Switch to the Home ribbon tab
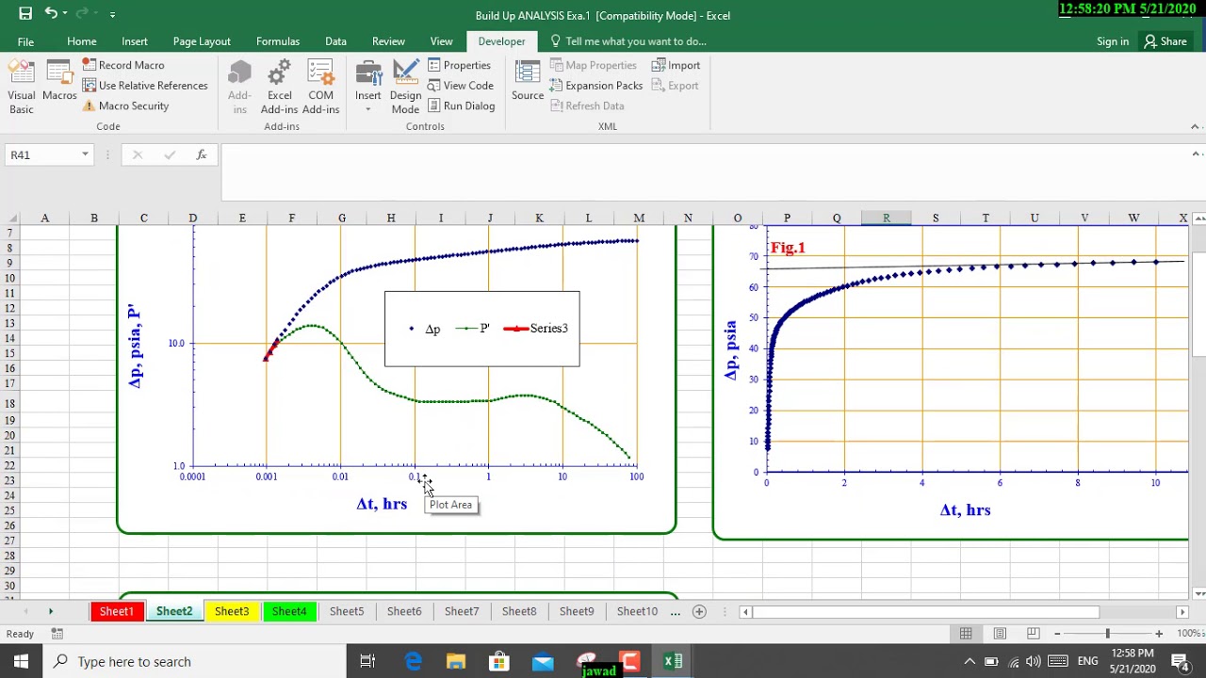Viewport: 1206px width, 678px height. (x=81, y=41)
